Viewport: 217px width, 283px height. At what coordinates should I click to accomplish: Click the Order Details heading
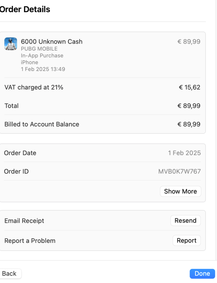click(x=25, y=9)
